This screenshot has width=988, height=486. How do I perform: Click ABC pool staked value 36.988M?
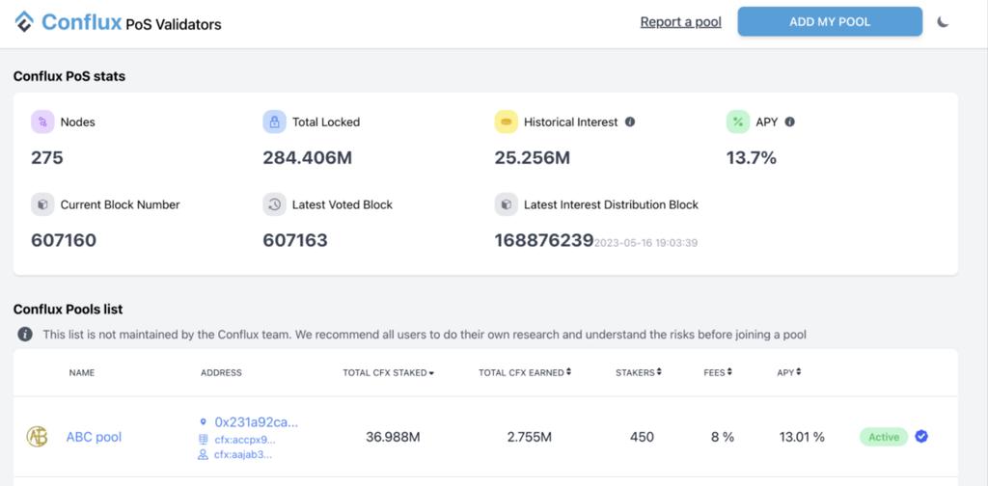(x=393, y=437)
